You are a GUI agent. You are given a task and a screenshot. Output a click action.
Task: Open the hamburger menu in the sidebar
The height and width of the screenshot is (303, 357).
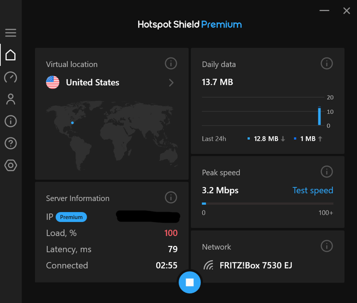coord(11,33)
